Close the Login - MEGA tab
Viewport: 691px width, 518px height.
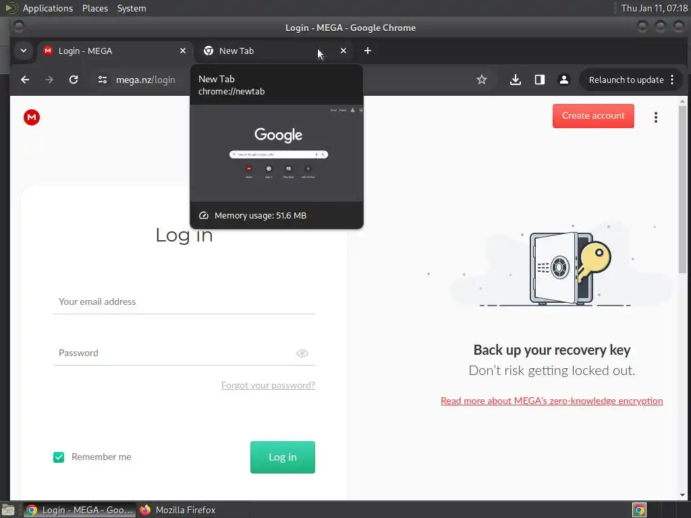click(183, 51)
